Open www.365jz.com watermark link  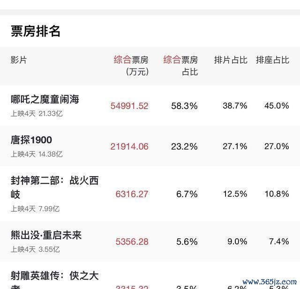point(270,282)
